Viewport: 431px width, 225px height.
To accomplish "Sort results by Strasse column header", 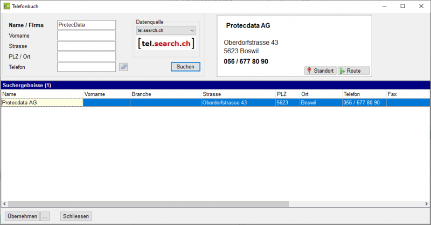I will click(239, 94).
